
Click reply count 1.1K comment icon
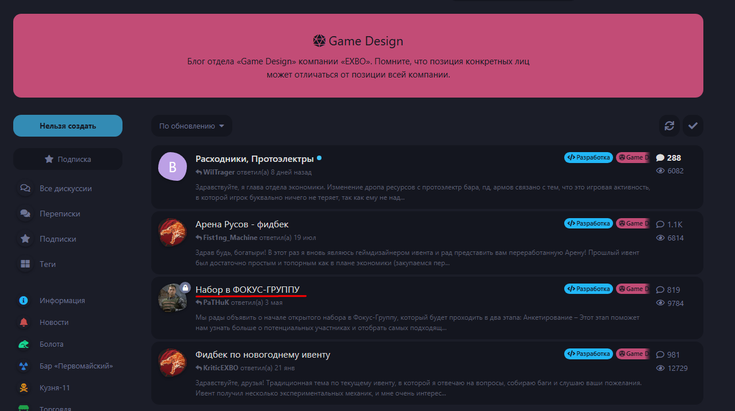point(660,224)
